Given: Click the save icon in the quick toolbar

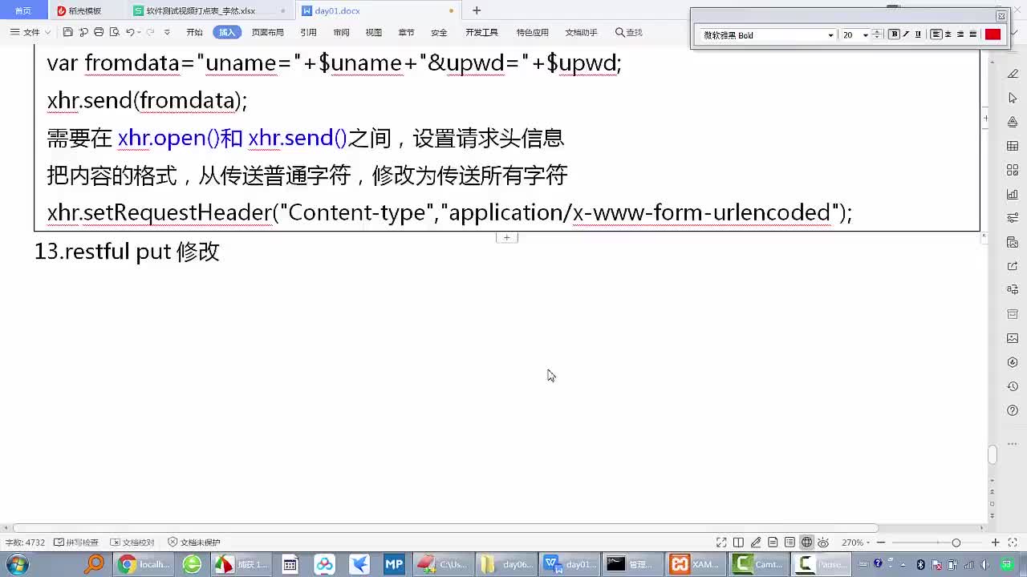Looking at the screenshot, I should [x=68, y=32].
